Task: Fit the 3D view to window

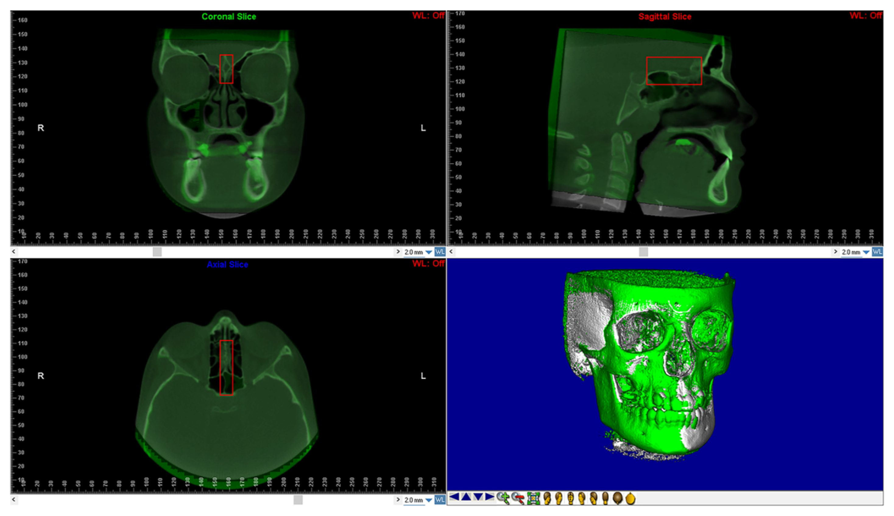Action: [x=534, y=498]
